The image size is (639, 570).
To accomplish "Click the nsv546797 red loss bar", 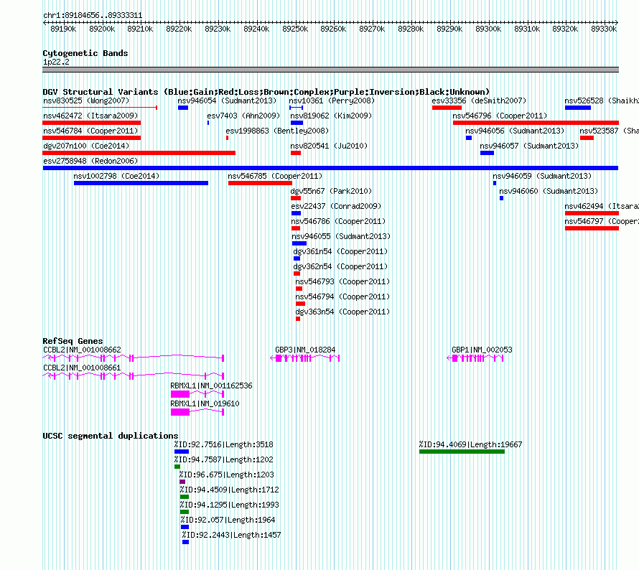I will [x=592, y=228].
